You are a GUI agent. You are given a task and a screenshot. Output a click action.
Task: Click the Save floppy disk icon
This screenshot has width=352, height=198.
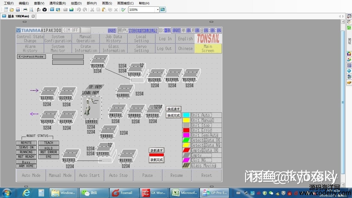tap(18, 10)
